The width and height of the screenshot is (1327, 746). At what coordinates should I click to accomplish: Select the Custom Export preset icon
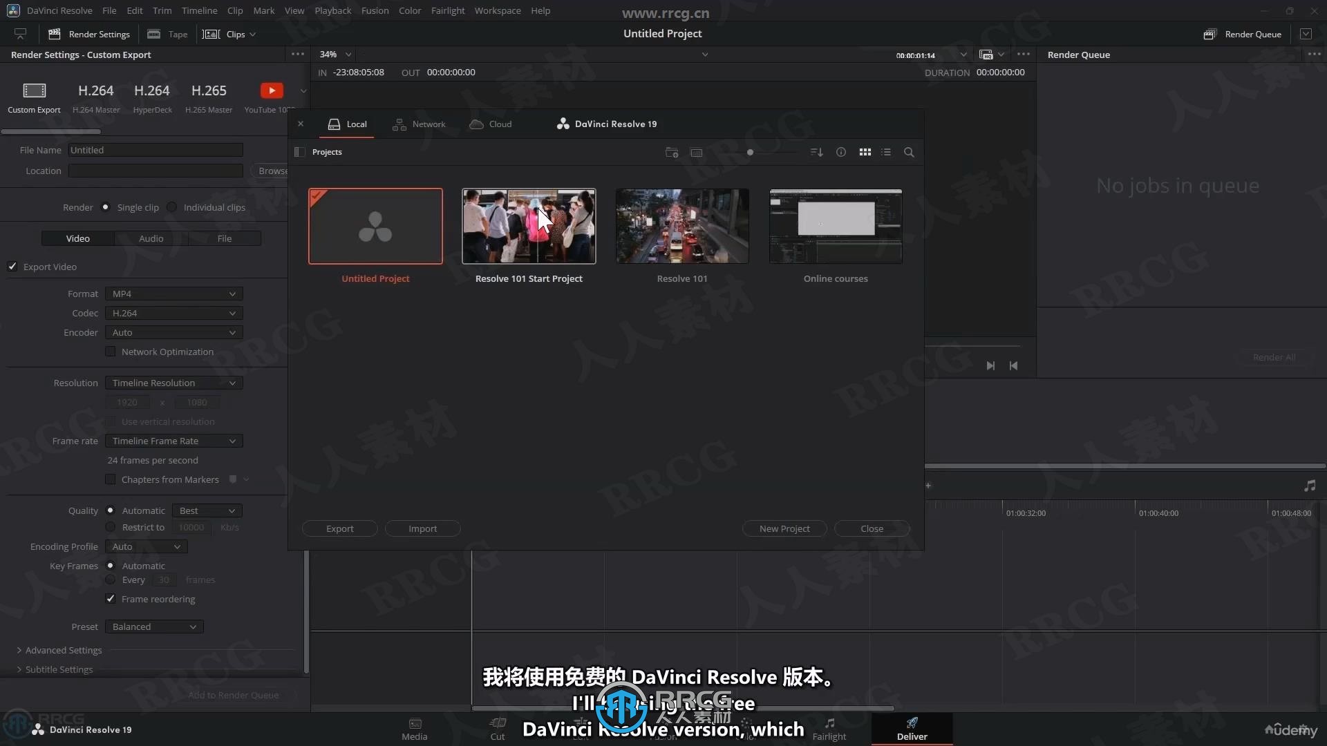point(34,90)
